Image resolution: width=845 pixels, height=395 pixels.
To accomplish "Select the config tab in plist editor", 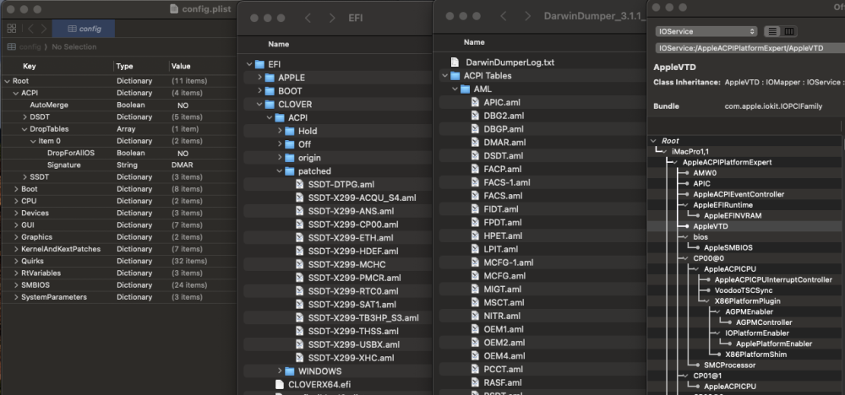I will click(x=84, y=29).
